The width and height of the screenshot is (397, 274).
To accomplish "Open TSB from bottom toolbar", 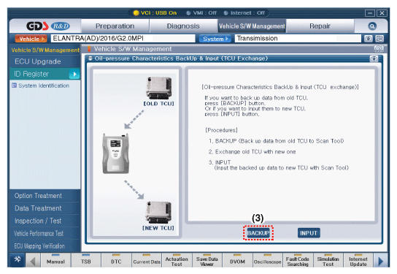I will coord(86,261).
